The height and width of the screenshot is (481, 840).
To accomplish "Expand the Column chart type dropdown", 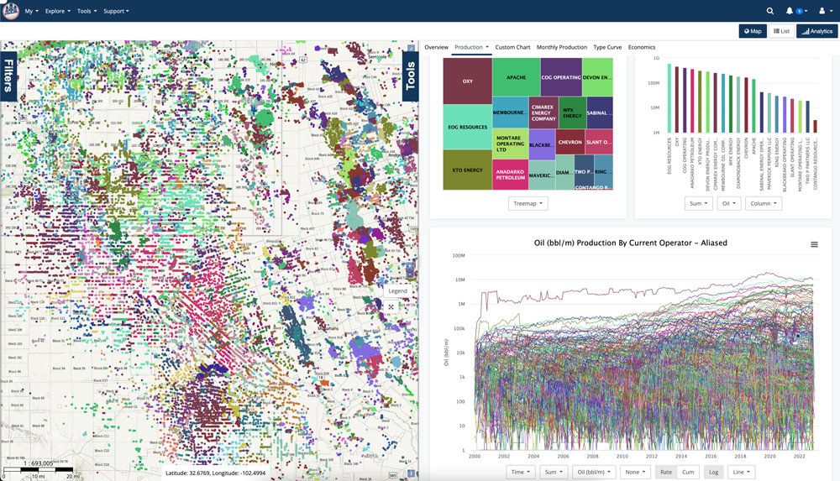I will coord(763,203).
